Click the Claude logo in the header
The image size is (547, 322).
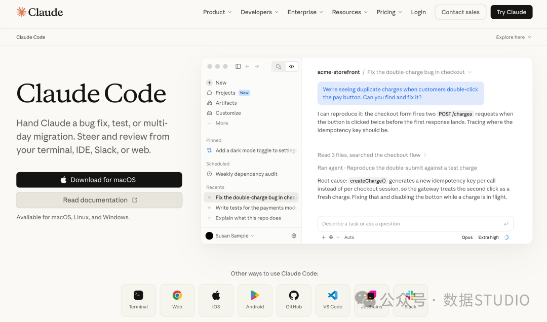(x=40, y=12)
